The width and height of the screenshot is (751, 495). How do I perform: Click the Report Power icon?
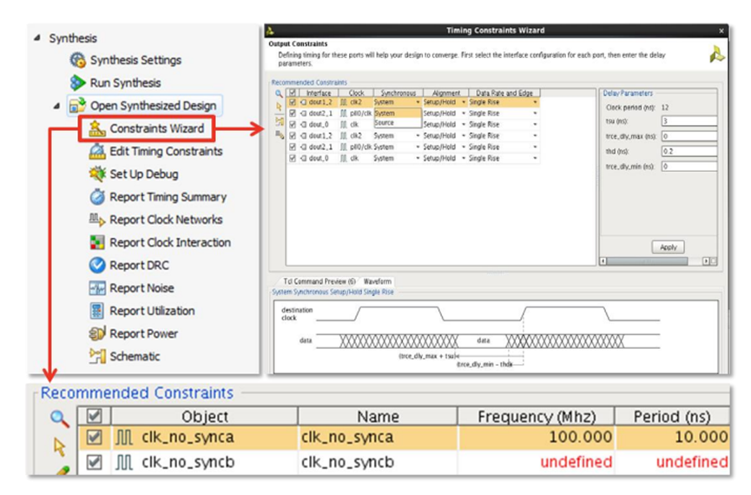[x=97, y=334]
